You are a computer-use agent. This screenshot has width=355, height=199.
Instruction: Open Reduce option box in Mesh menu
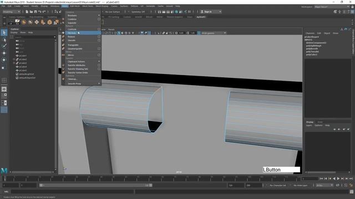coord(99,36)
